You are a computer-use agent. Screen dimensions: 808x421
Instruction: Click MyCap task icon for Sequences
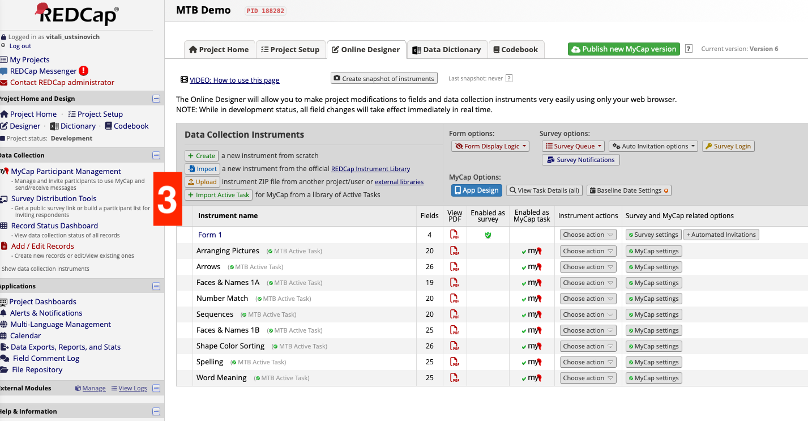[x=532, y=314]
